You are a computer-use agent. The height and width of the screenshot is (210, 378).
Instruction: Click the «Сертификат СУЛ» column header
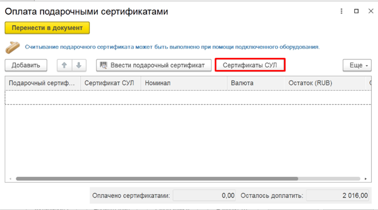click(111, 83)
